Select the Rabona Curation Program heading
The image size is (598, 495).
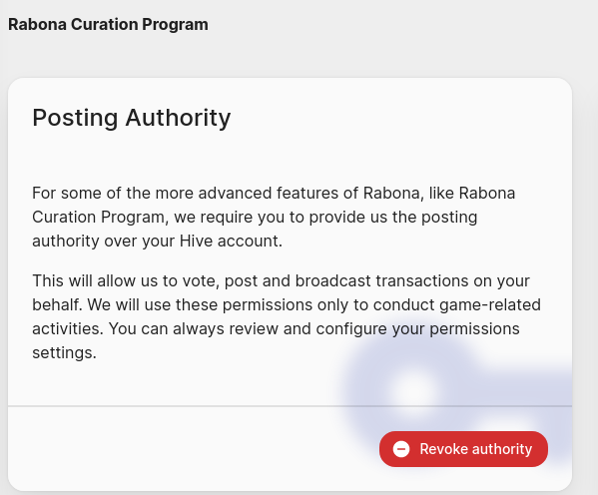click(x=108, y=24)
